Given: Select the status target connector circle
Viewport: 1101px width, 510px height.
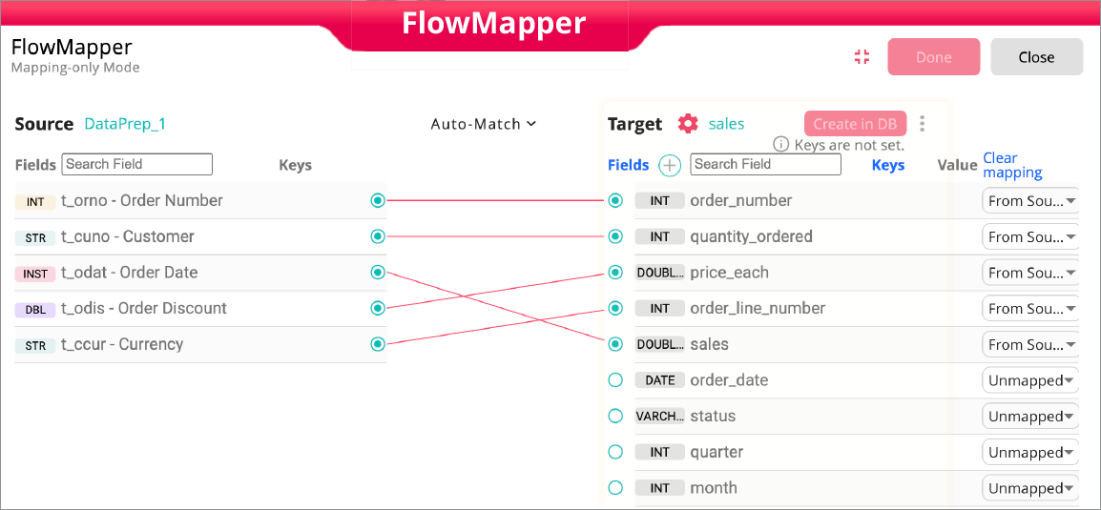Looking at the screenshot, I should [x=615, y=417].
